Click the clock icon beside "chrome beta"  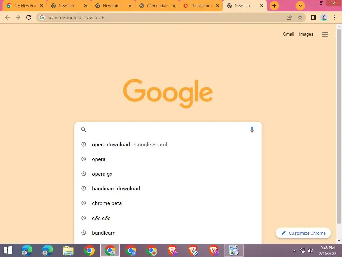tap(84, 203)
